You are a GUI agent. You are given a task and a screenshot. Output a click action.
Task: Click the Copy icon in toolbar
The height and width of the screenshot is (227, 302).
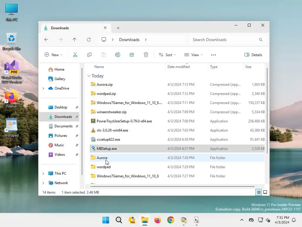coord(89,55)
